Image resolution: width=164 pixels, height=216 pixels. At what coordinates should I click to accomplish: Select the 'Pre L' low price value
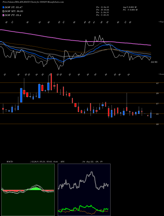click(x=103, y=12)
